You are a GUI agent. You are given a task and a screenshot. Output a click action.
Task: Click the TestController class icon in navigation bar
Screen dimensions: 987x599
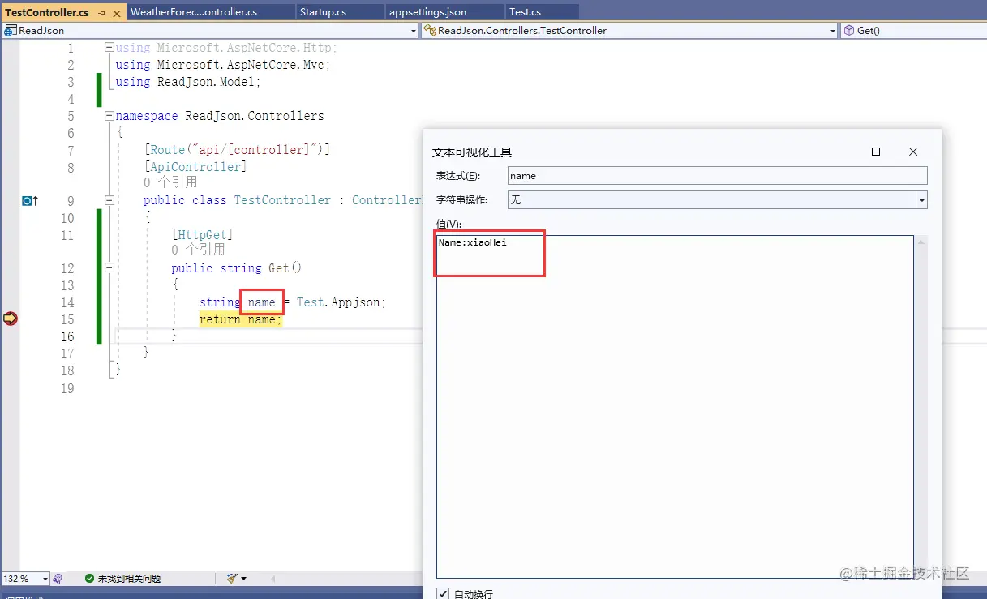point(430,31)
